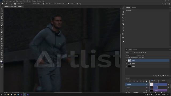
Task: Hide the selected top layer eye
Action: [x=126, y=61]
